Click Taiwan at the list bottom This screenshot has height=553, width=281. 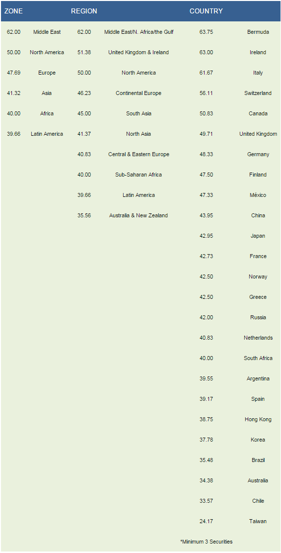258,521
